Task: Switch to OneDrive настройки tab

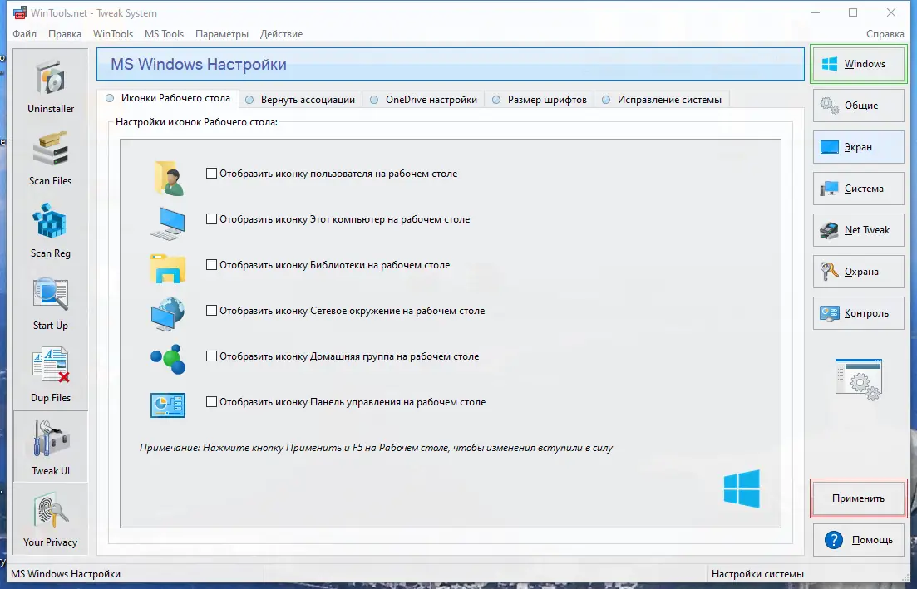Action: (x=424, y=100)
